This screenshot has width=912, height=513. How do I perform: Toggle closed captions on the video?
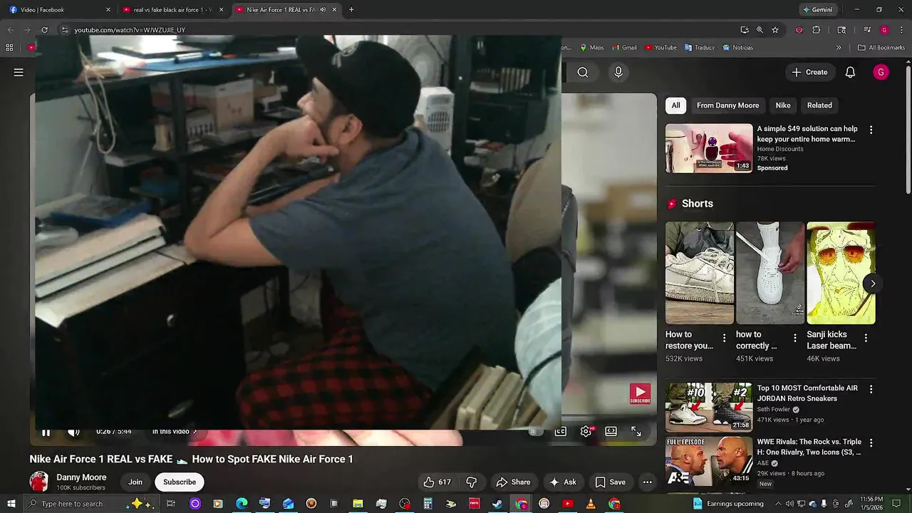(x=561, y=431)
